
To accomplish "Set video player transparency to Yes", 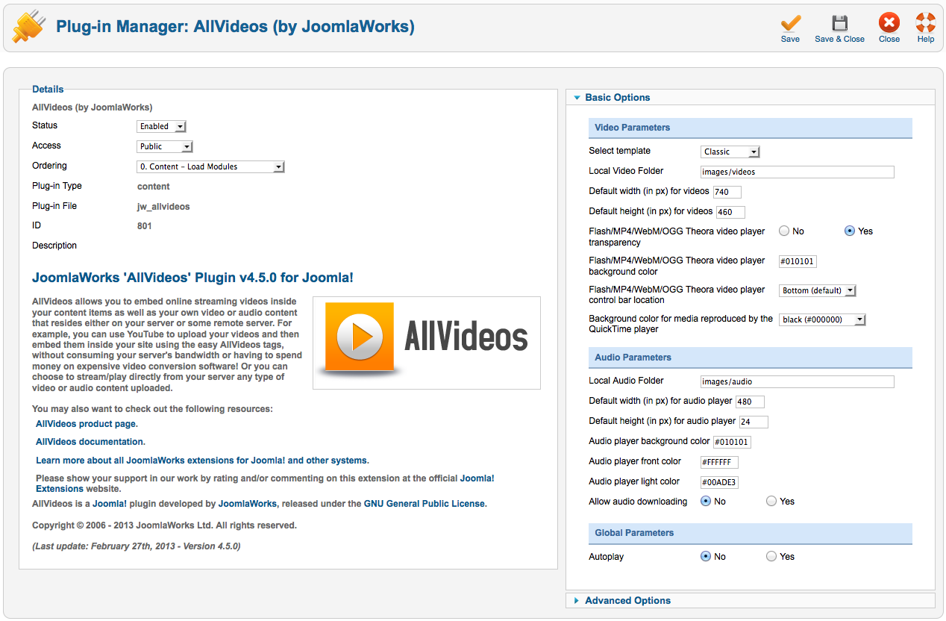I will tap(849, 231).
